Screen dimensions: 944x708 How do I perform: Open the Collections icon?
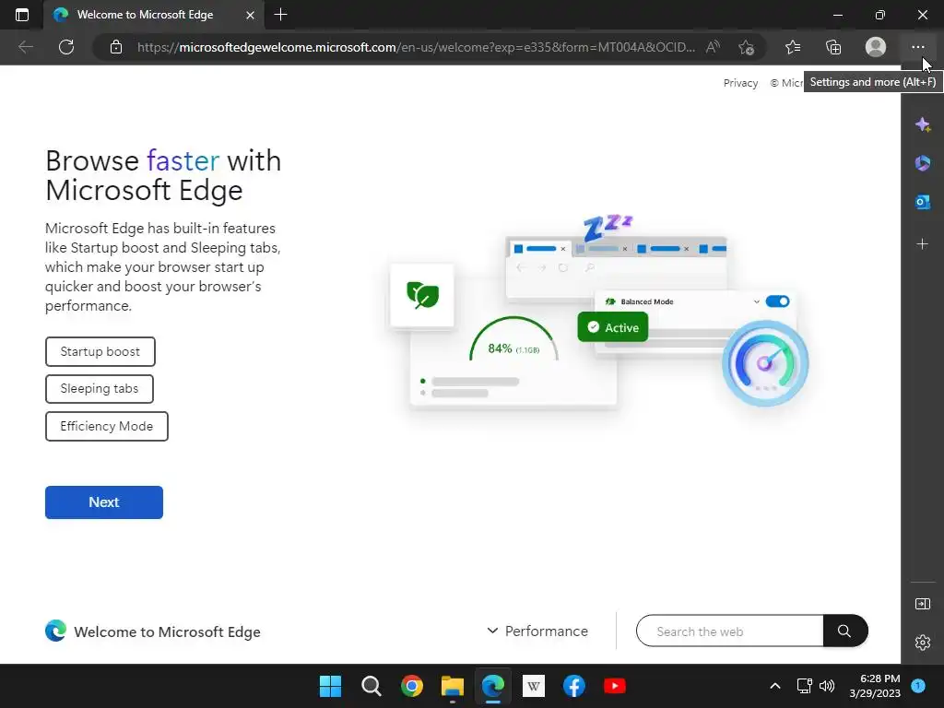(x=833, y=47)
